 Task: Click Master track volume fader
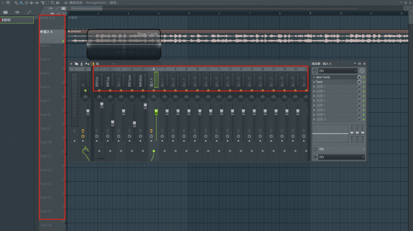87,112
